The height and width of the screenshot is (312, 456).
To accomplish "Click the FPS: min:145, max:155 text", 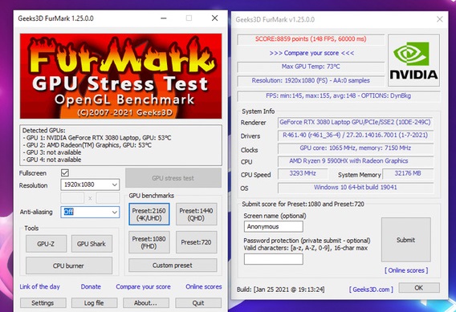I will click(x=339, y=96).
